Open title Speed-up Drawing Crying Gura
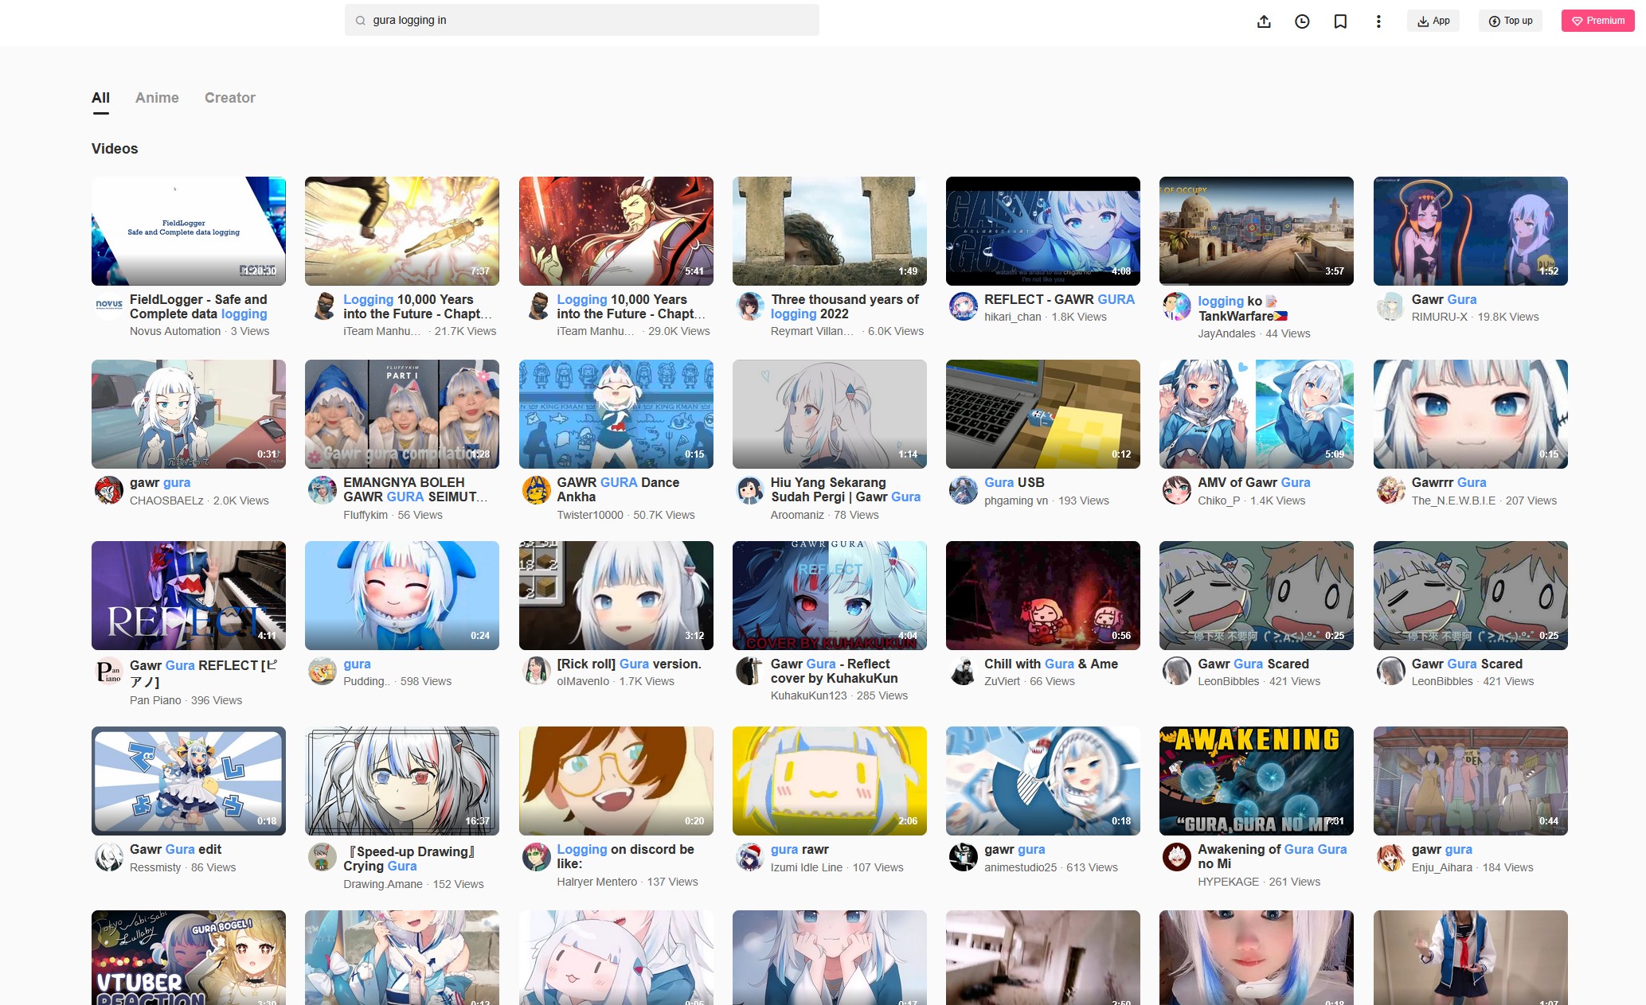This screenshot has width=1646, height=1005. click(409, 859)
